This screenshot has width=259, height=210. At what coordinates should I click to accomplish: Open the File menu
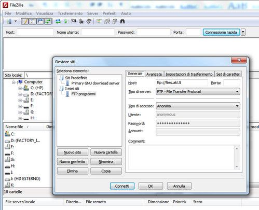(8, 13)
